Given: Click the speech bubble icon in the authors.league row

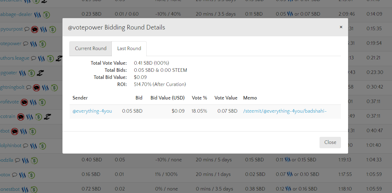Looking at the screenshot, I should pos(34,58).
